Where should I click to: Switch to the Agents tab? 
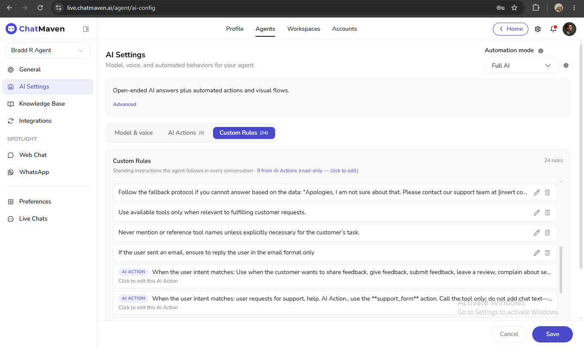coord(265,29)
